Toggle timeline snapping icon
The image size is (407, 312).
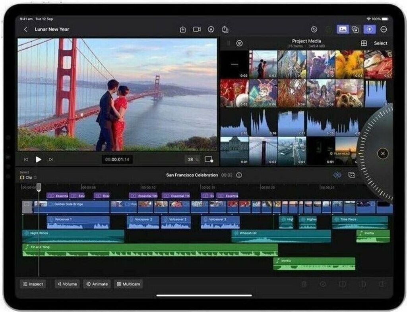[x=337, y=175]
